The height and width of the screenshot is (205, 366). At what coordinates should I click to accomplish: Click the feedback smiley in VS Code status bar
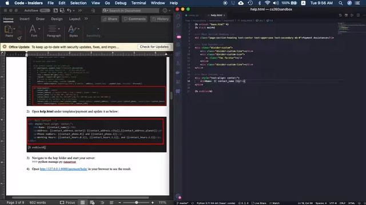point(360,203)
